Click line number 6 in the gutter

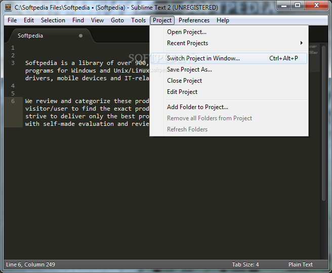(13, 101)
